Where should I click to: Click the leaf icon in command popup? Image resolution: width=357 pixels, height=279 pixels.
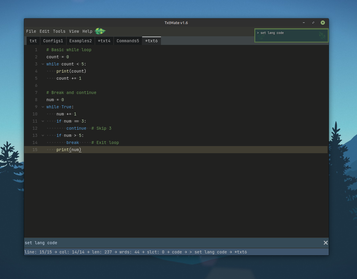322,35
